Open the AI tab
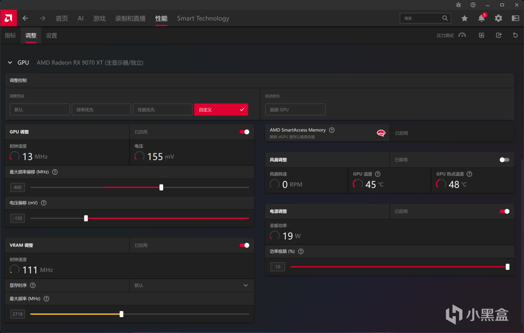 pos(81,18)
